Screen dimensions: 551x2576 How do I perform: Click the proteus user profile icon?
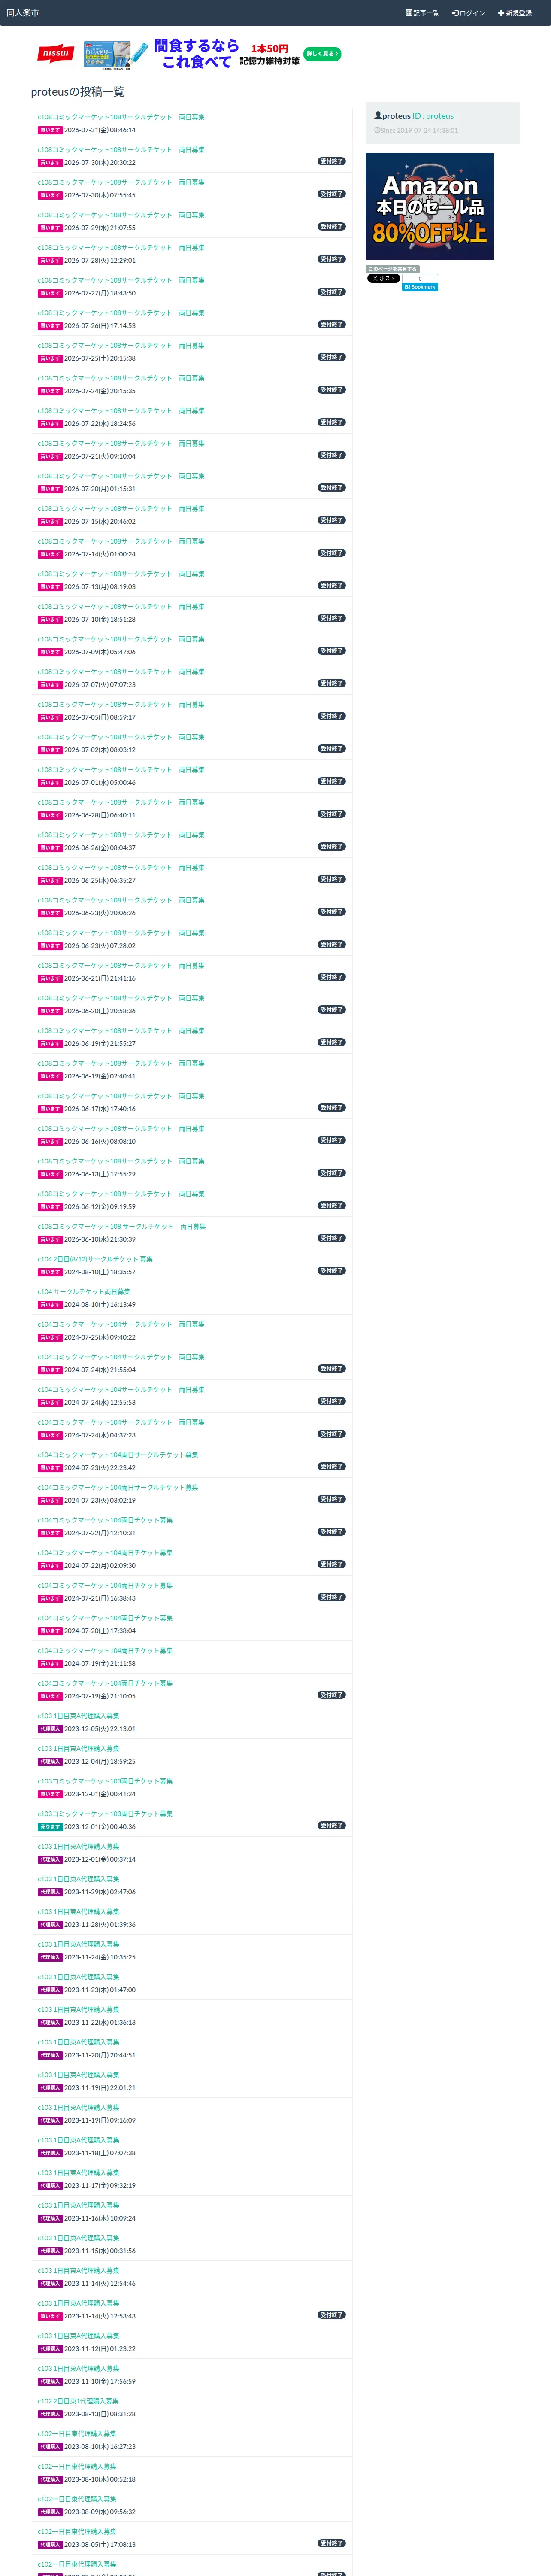tap(378, 116)
